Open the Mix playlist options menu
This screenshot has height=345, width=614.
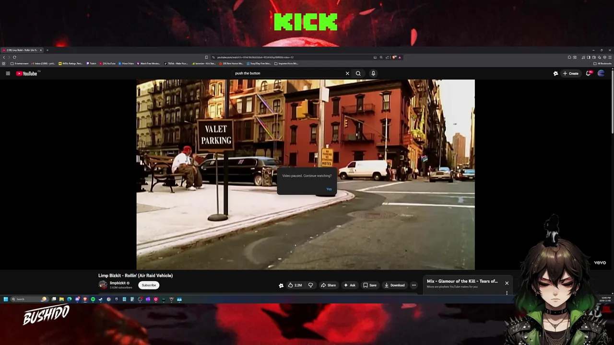(x=507, y=293)
